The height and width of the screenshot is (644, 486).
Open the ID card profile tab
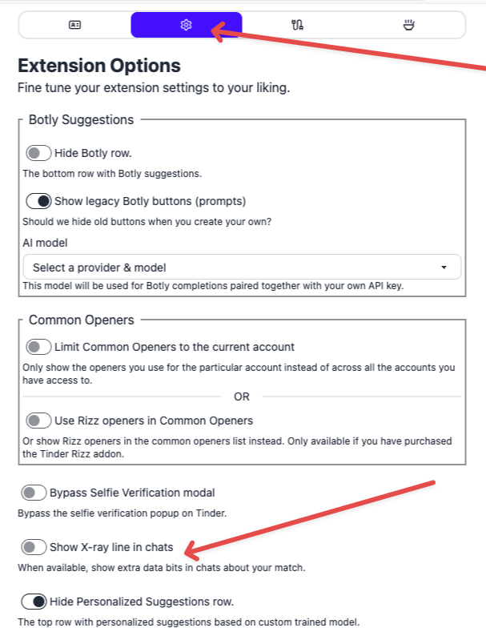point(74,25)
